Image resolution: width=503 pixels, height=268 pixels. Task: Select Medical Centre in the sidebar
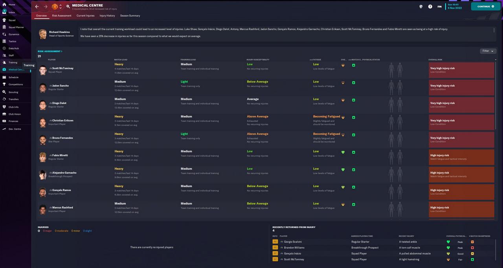16,69
